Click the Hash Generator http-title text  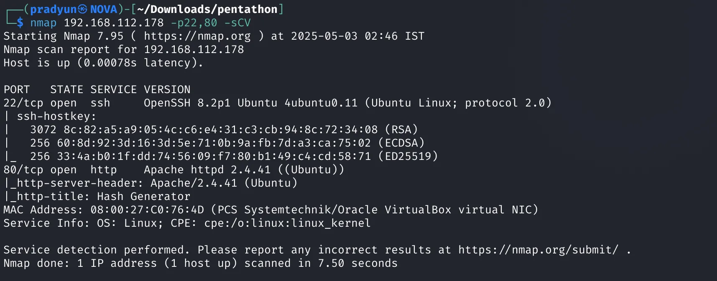[143, 197]
